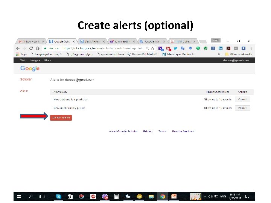Close the Google Scholar tab
The width and height of the screenshot is (271, 203).
(x=73, y=41)
